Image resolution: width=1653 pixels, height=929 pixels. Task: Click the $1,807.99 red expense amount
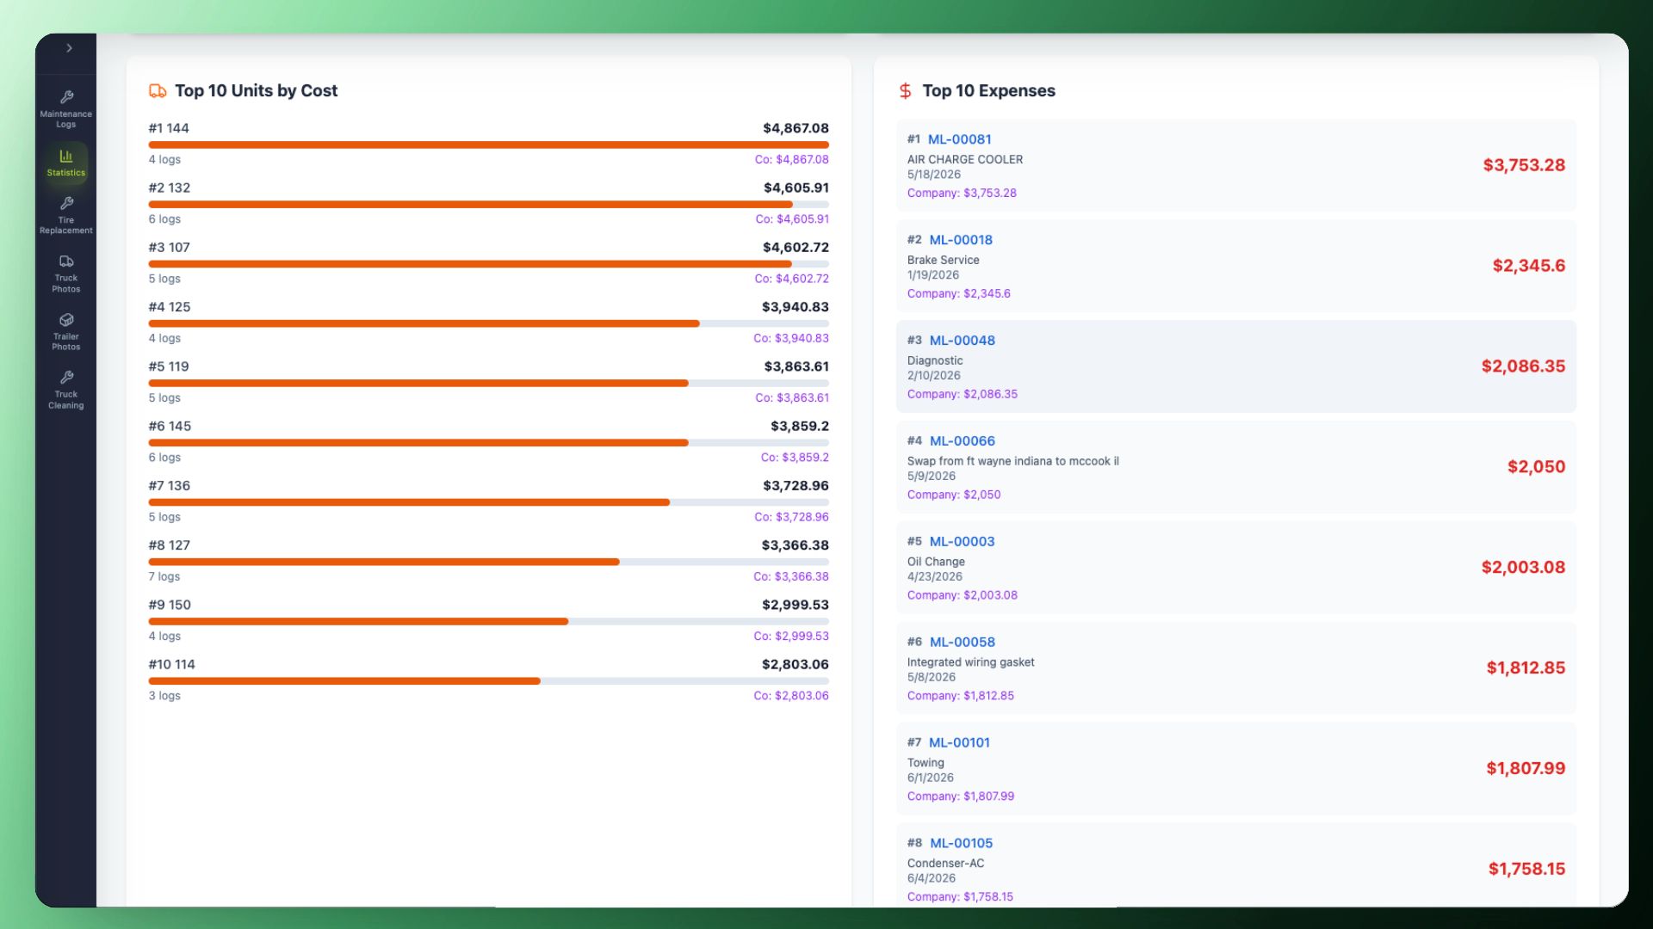[x=1526, y=768]
